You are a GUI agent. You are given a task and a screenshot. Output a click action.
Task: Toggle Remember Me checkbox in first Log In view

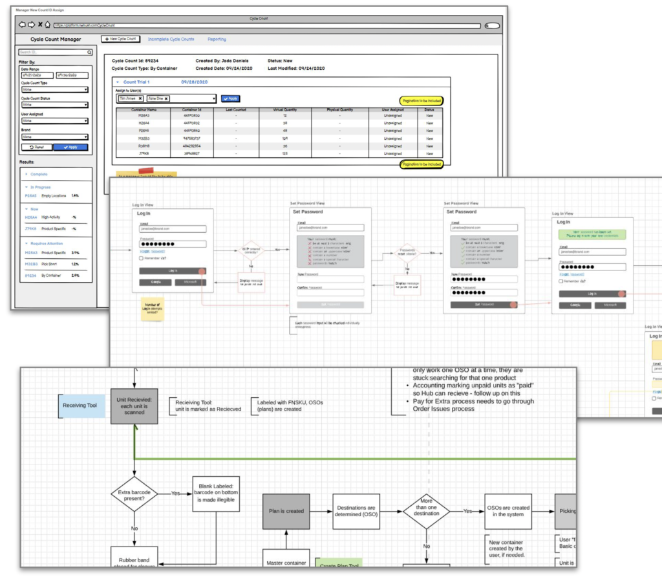coord(141,258)
